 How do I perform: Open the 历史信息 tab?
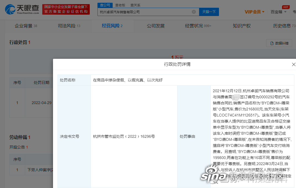pos(284,26)
